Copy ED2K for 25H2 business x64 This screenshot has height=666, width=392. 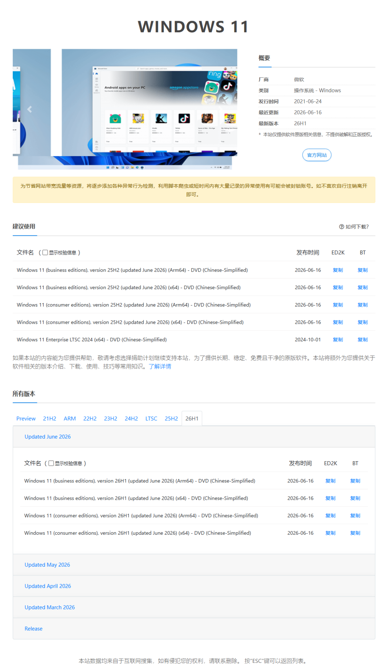338,287
